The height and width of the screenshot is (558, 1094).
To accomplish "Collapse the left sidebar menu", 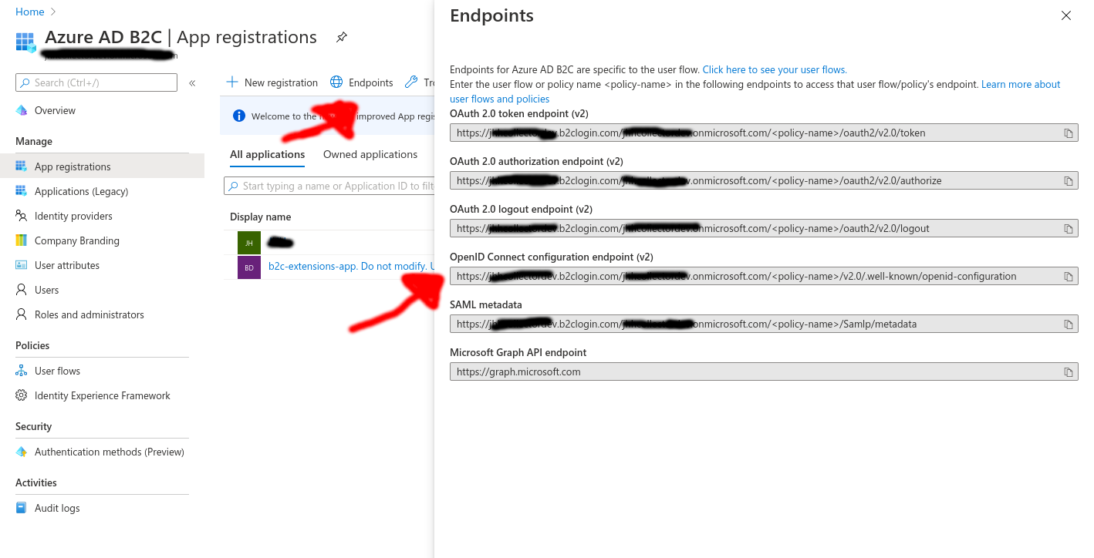I will click(192, 82).
